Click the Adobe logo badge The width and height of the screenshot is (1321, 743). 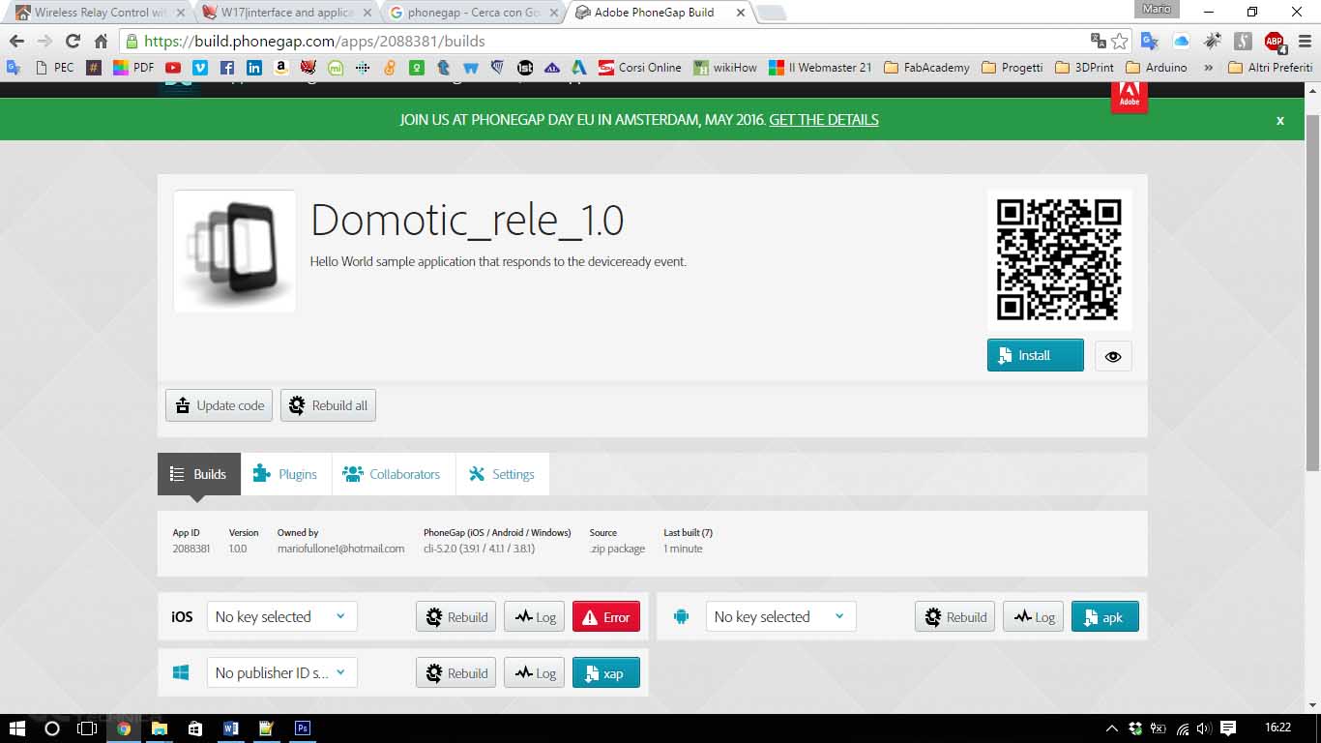click(1130, 98)
